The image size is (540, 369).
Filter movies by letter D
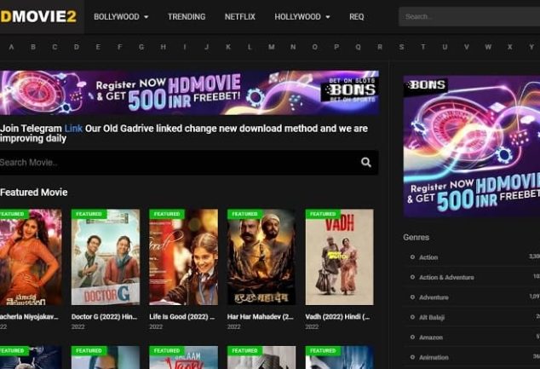(x=77, y=47)
